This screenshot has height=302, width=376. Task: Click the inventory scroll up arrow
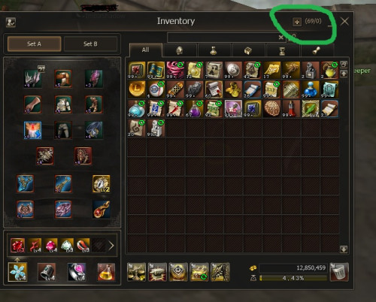(344, 74)
